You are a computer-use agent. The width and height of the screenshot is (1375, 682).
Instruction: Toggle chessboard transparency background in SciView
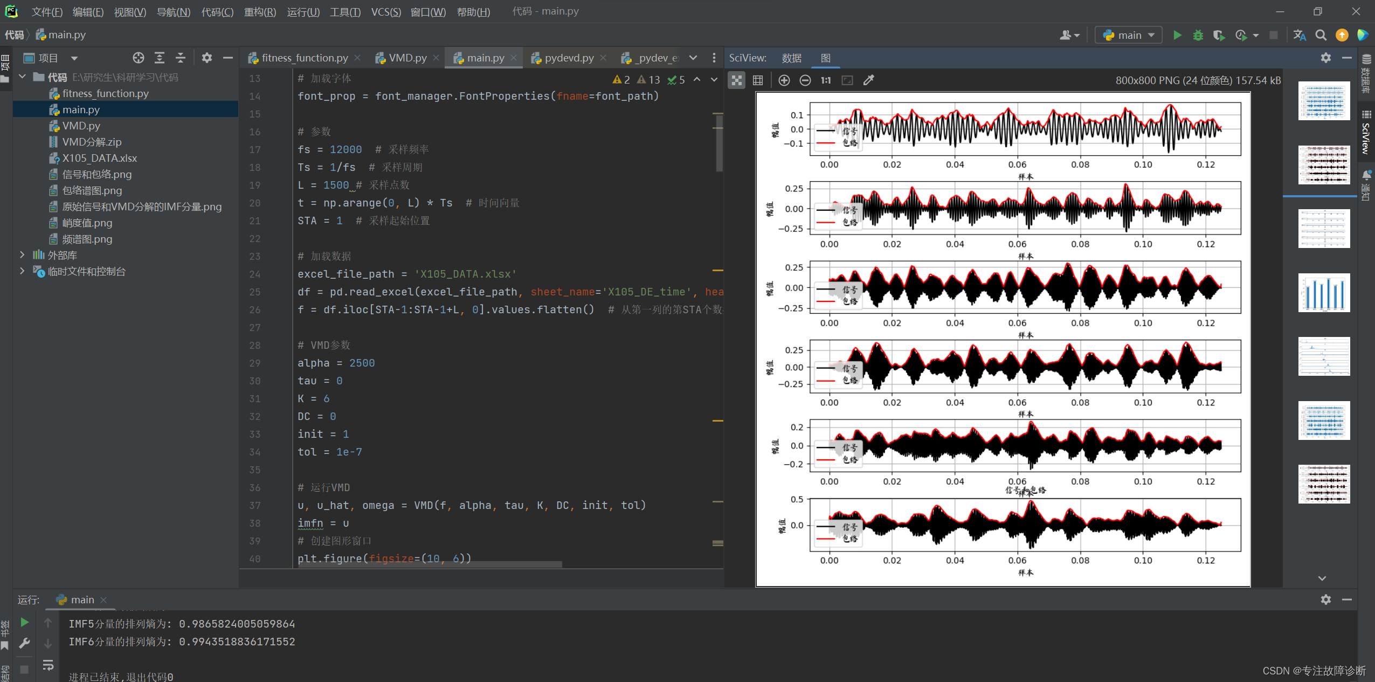736,80
